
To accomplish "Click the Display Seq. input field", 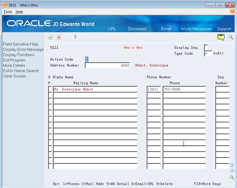I will [x=206, y=48].
